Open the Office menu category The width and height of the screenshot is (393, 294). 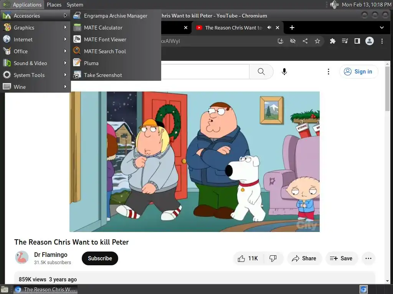35,51
